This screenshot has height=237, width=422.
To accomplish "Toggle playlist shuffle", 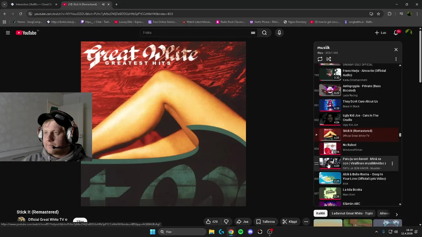I will [x=329, y=59].
